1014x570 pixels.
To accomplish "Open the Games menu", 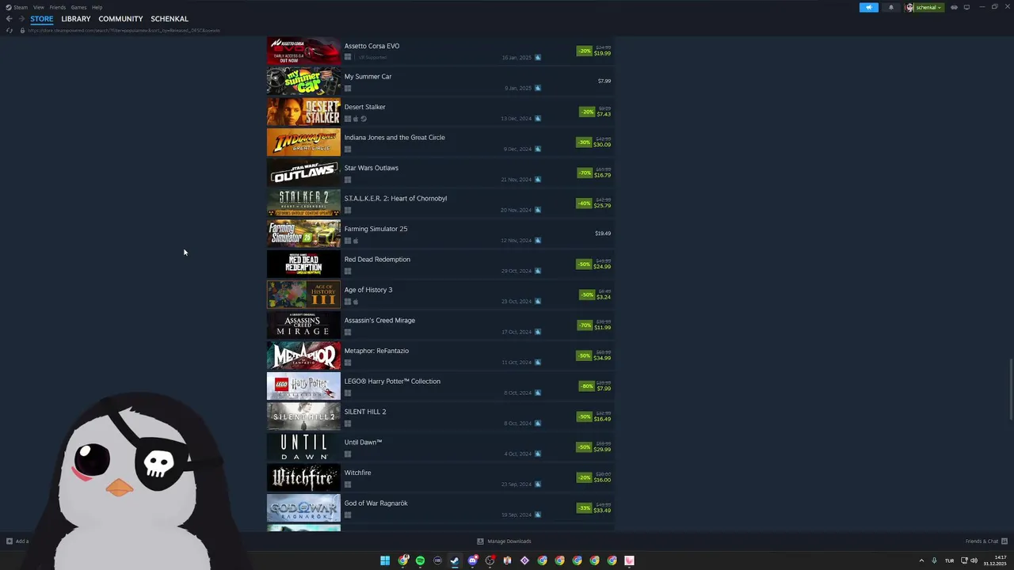I will (78, 7).
